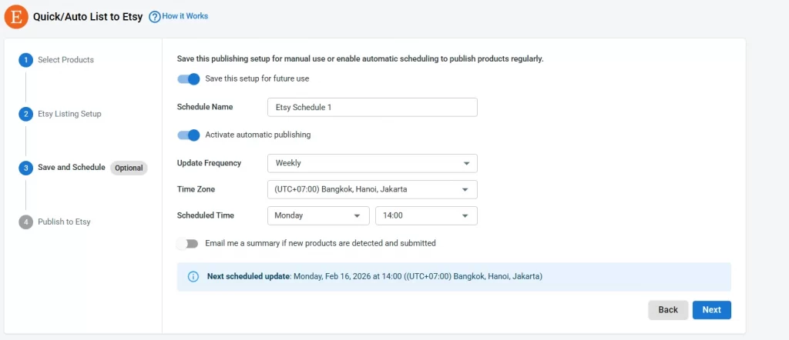Click the step 1 circle icon
The image size is (789, 340).
point(25,60)
